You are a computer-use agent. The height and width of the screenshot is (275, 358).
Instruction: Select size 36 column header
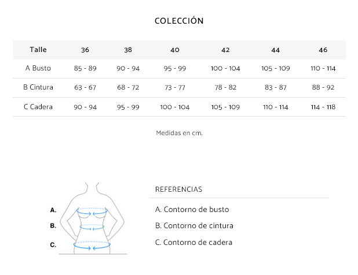(x=85, y=50)
